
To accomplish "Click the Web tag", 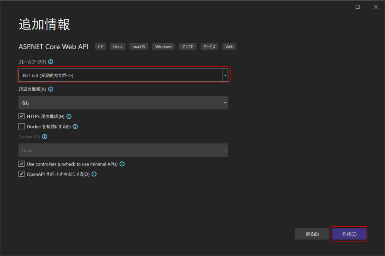I will coord(229,47).
